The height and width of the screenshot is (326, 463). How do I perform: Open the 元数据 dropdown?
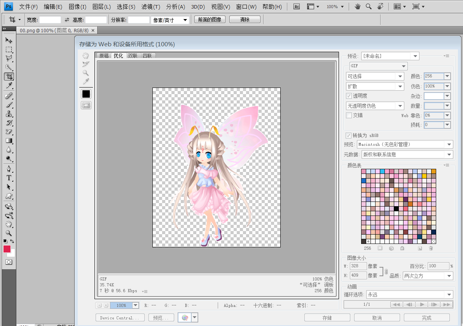407,154
